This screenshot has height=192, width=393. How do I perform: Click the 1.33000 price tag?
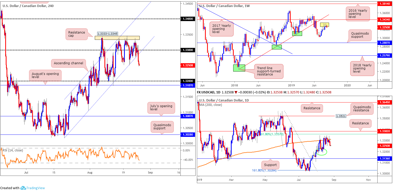187,50
